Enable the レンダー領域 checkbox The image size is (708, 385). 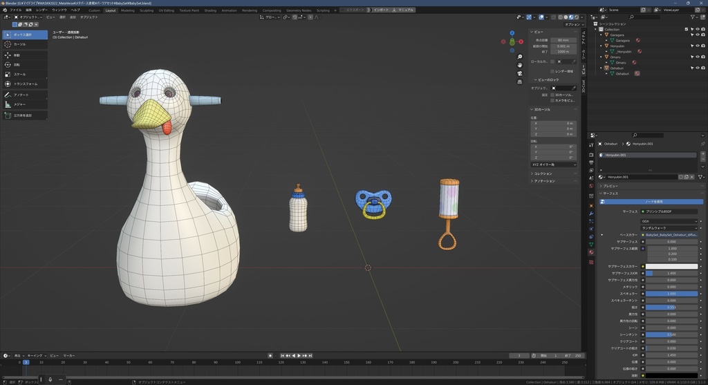(x=552, y=71)
